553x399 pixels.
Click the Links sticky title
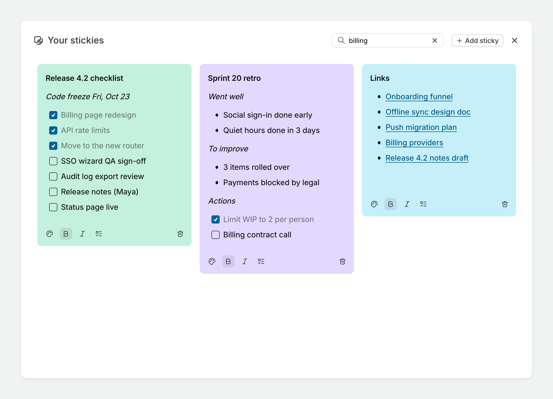(x=380, y=78)
